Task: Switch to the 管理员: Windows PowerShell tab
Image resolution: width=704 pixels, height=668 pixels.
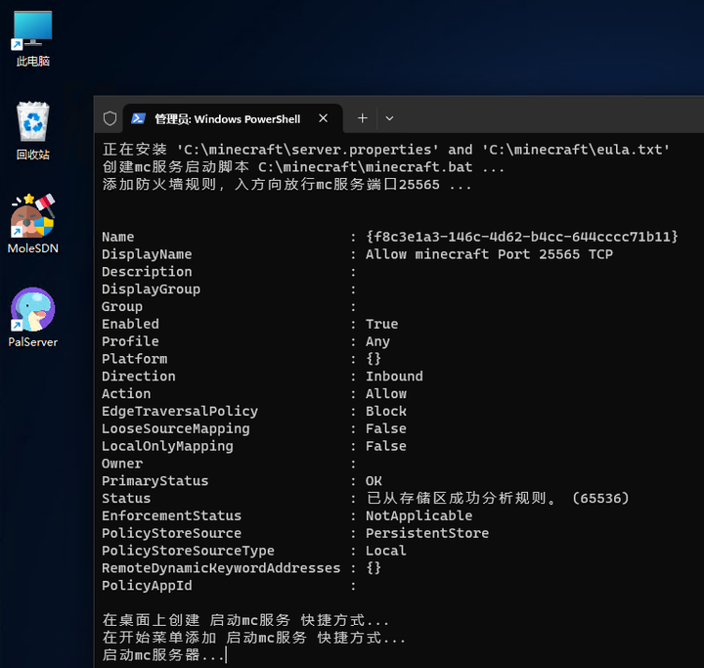Action: tap(233, 118)
